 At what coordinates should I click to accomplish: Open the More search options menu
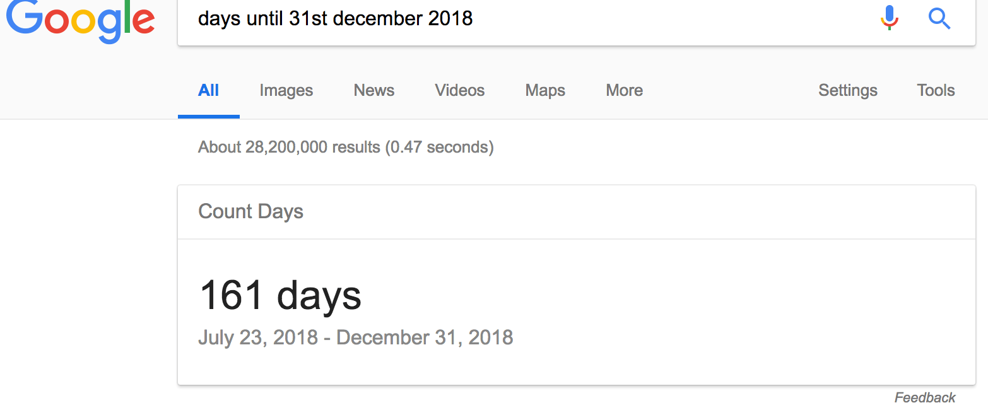[624, 90]
